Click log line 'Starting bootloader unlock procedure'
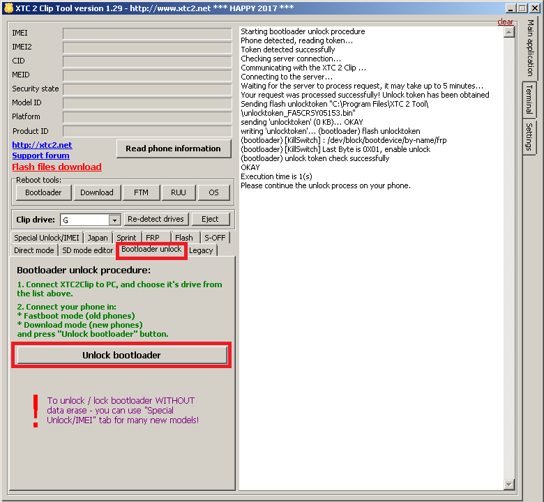Screen dimensions: 544x502 pyautogui.click(x=303, y=31)
